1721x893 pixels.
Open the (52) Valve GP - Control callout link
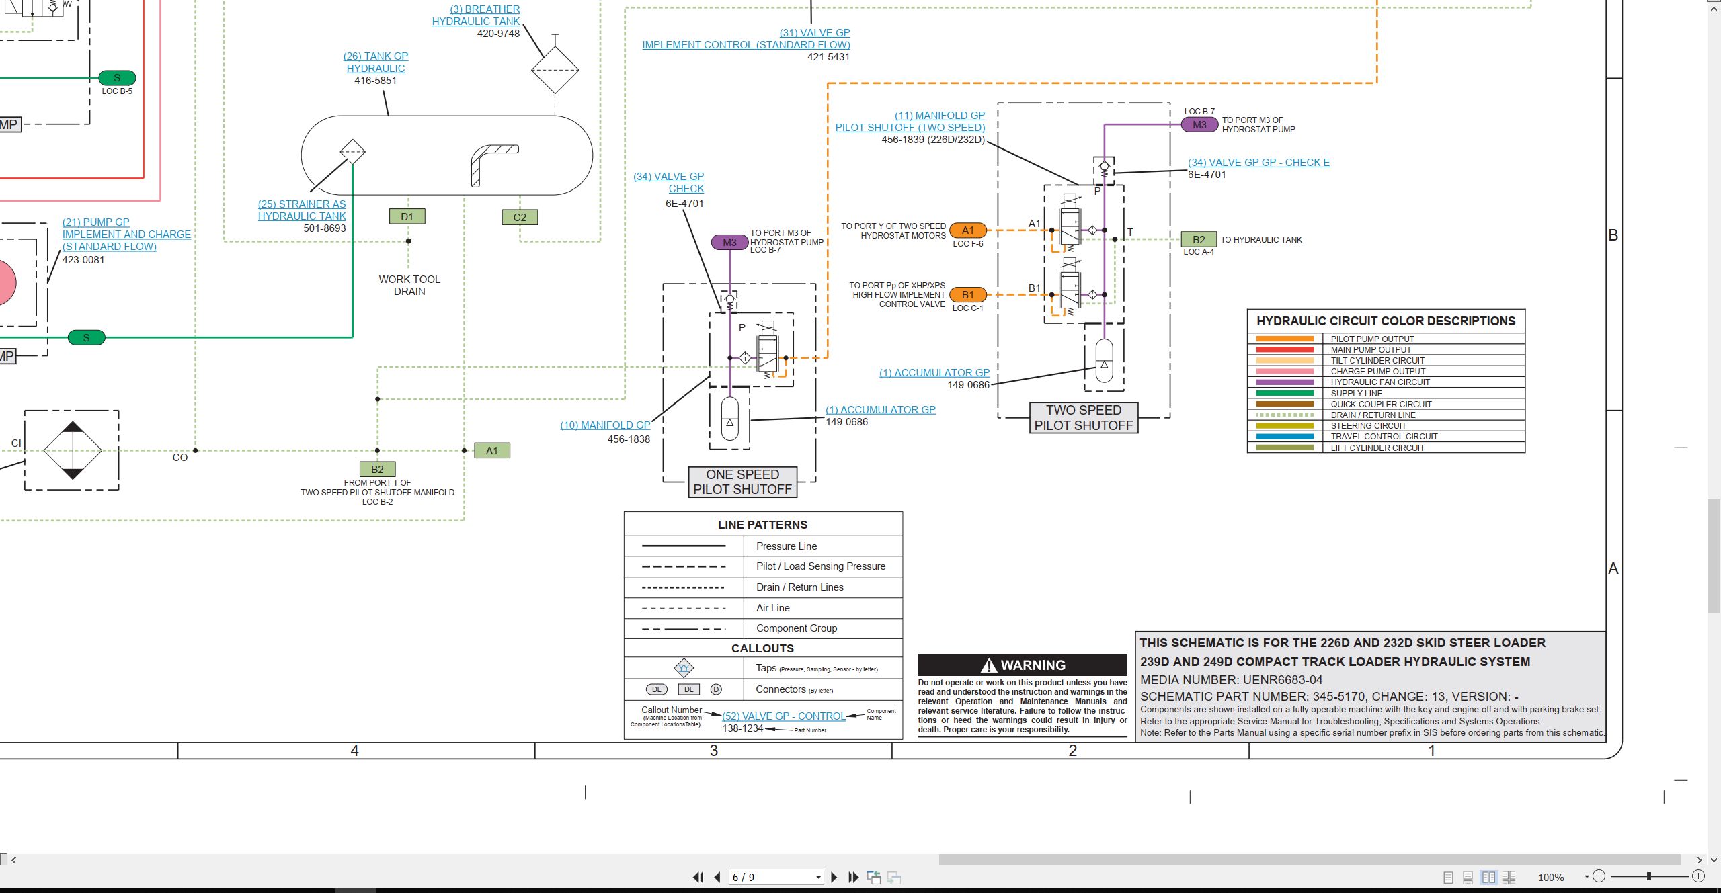tap(784, 716)
